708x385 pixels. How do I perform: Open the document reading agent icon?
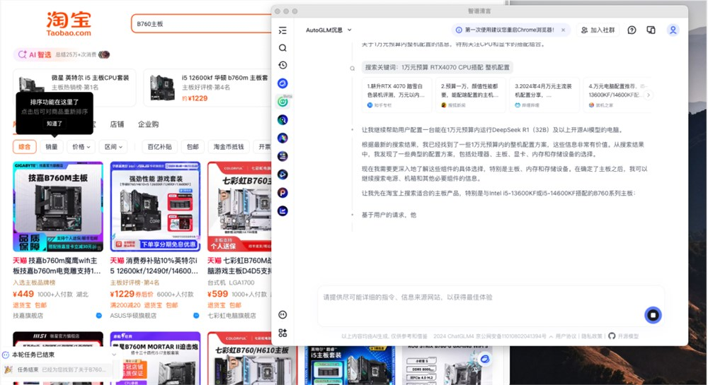(x=282, y=156)
